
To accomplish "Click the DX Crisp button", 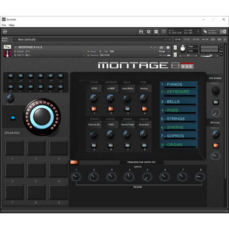I will coord(215,123).
